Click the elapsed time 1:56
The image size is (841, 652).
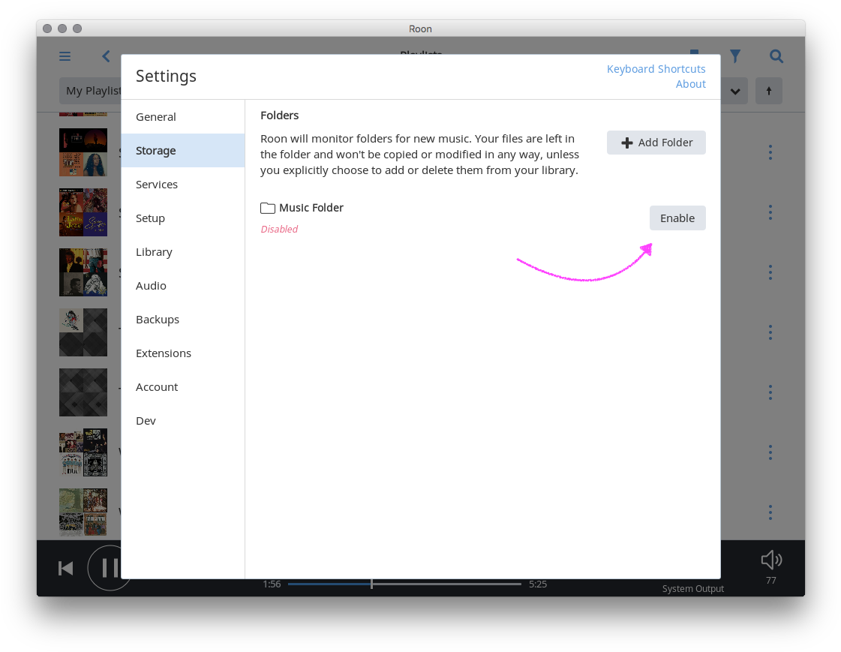click(272, 584)
